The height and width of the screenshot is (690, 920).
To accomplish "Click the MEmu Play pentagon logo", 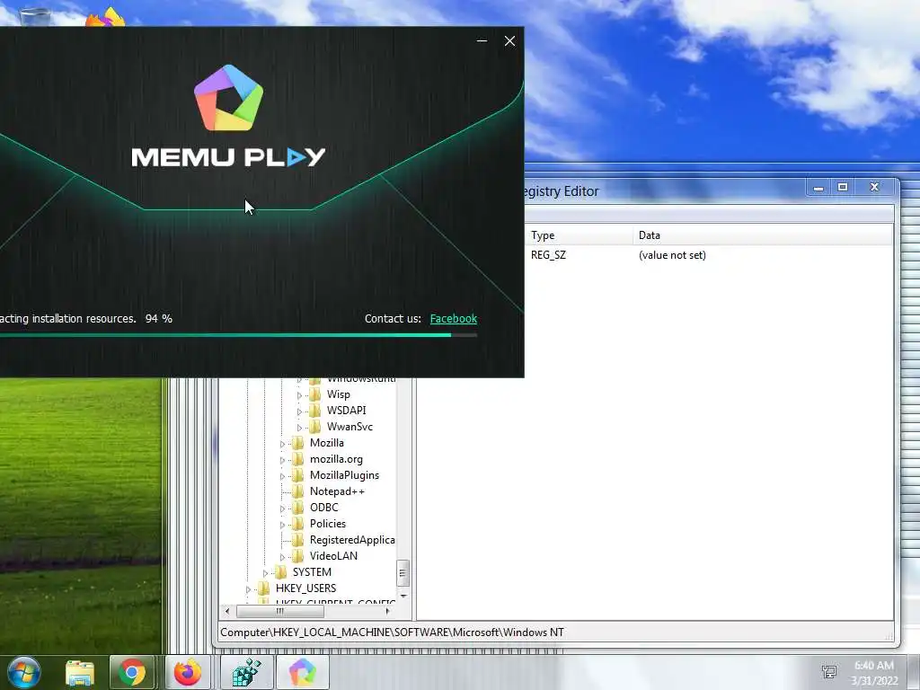I will click(x=228, y=98).
